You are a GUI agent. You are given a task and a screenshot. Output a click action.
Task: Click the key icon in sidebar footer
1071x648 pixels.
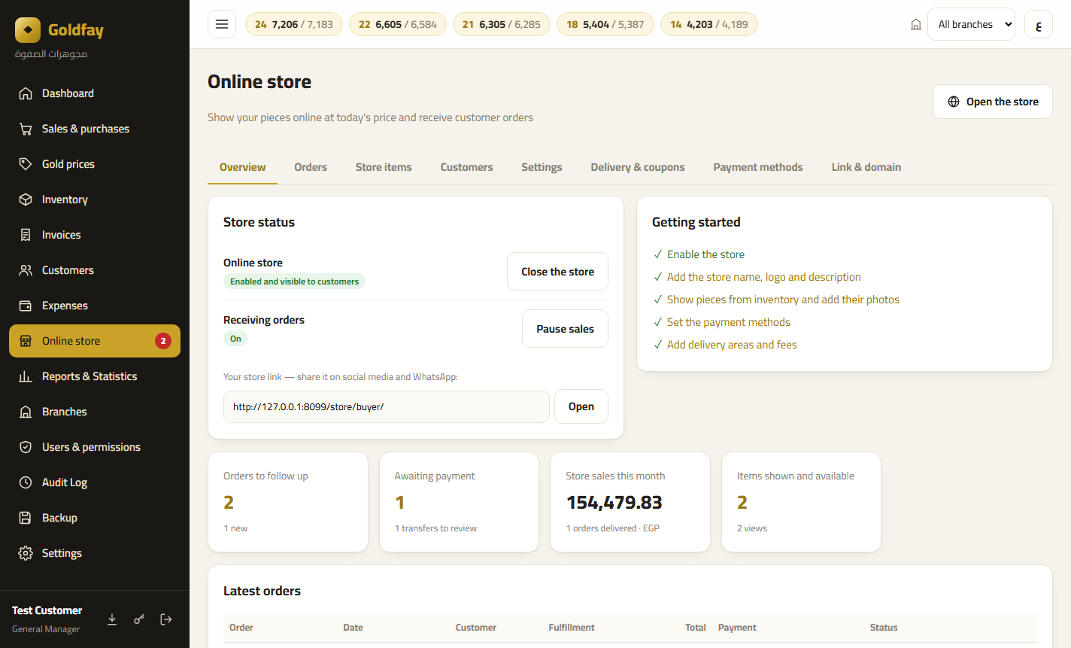tap(139, 619)
